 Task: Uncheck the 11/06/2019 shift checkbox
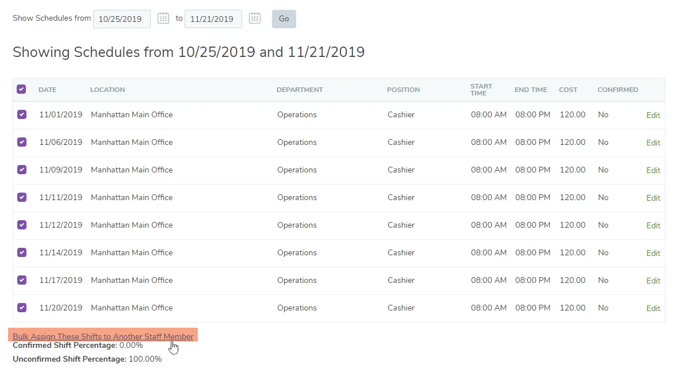[x=22, y=142]
